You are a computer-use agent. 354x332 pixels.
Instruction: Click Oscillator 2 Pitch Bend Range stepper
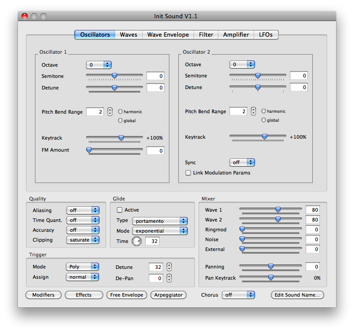click(x=253, y=111)
